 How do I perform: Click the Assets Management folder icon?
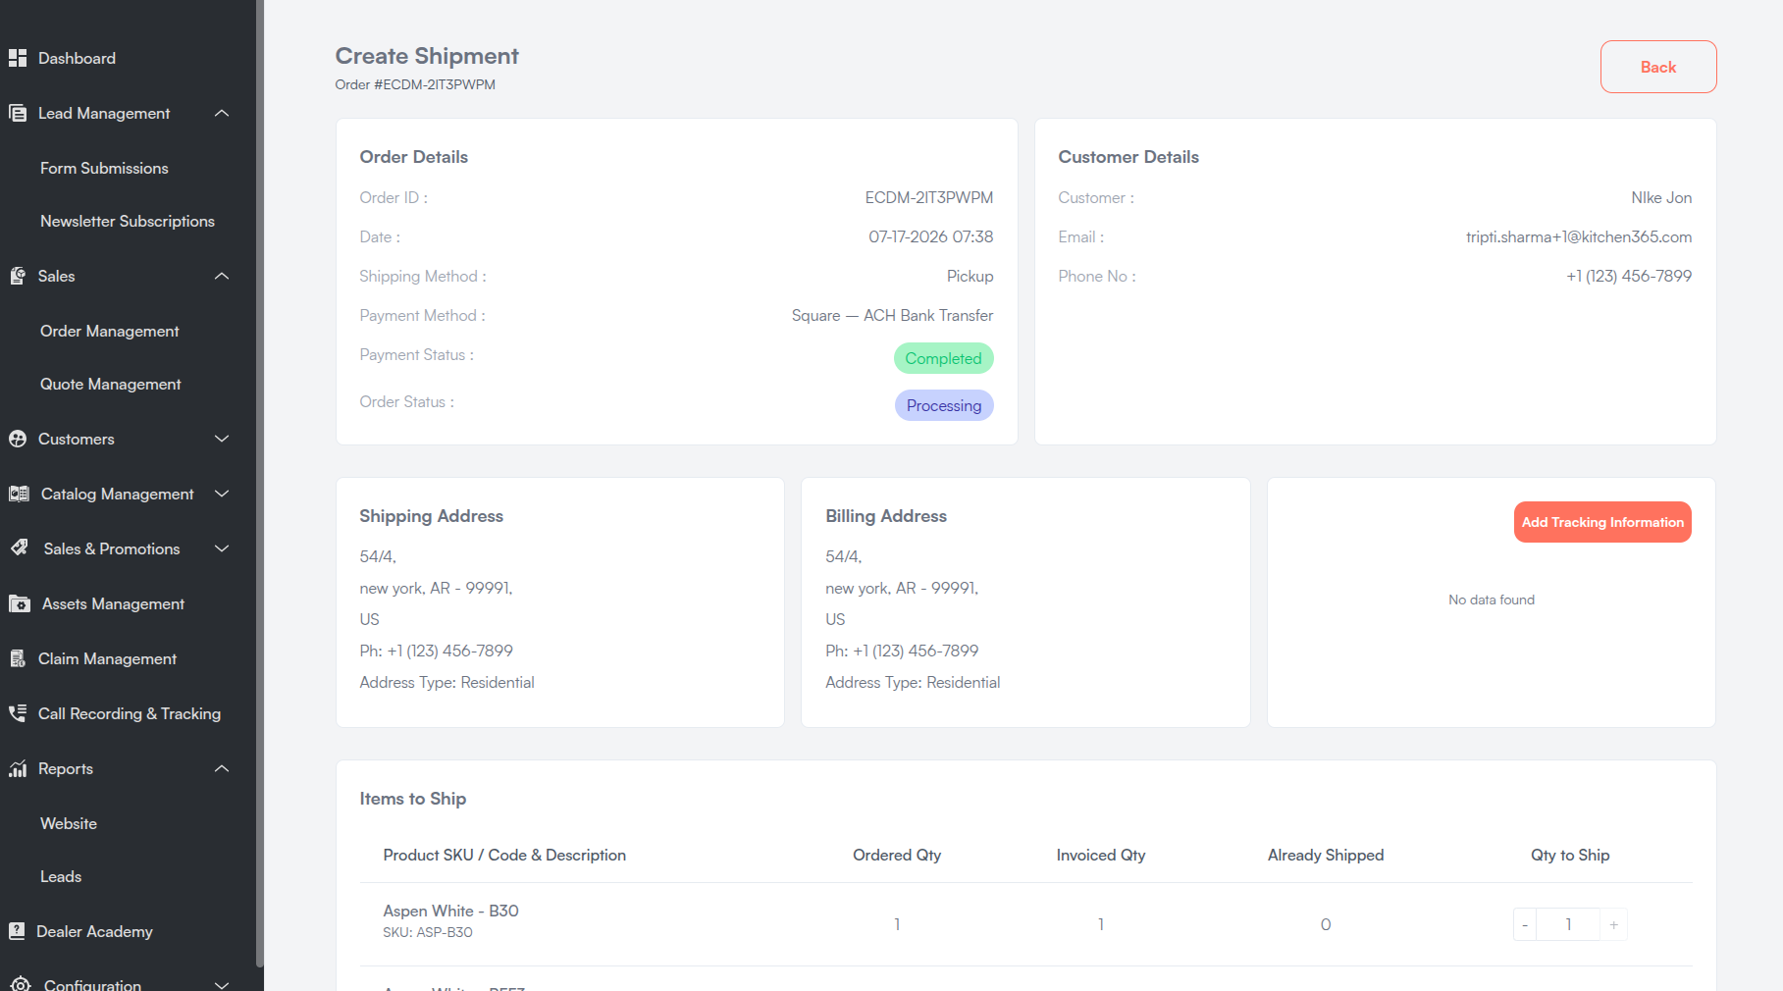pyautogui.click(x=19, y=603)
